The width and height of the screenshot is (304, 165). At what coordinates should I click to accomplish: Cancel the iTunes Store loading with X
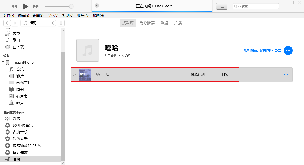[x=97, y=5]
